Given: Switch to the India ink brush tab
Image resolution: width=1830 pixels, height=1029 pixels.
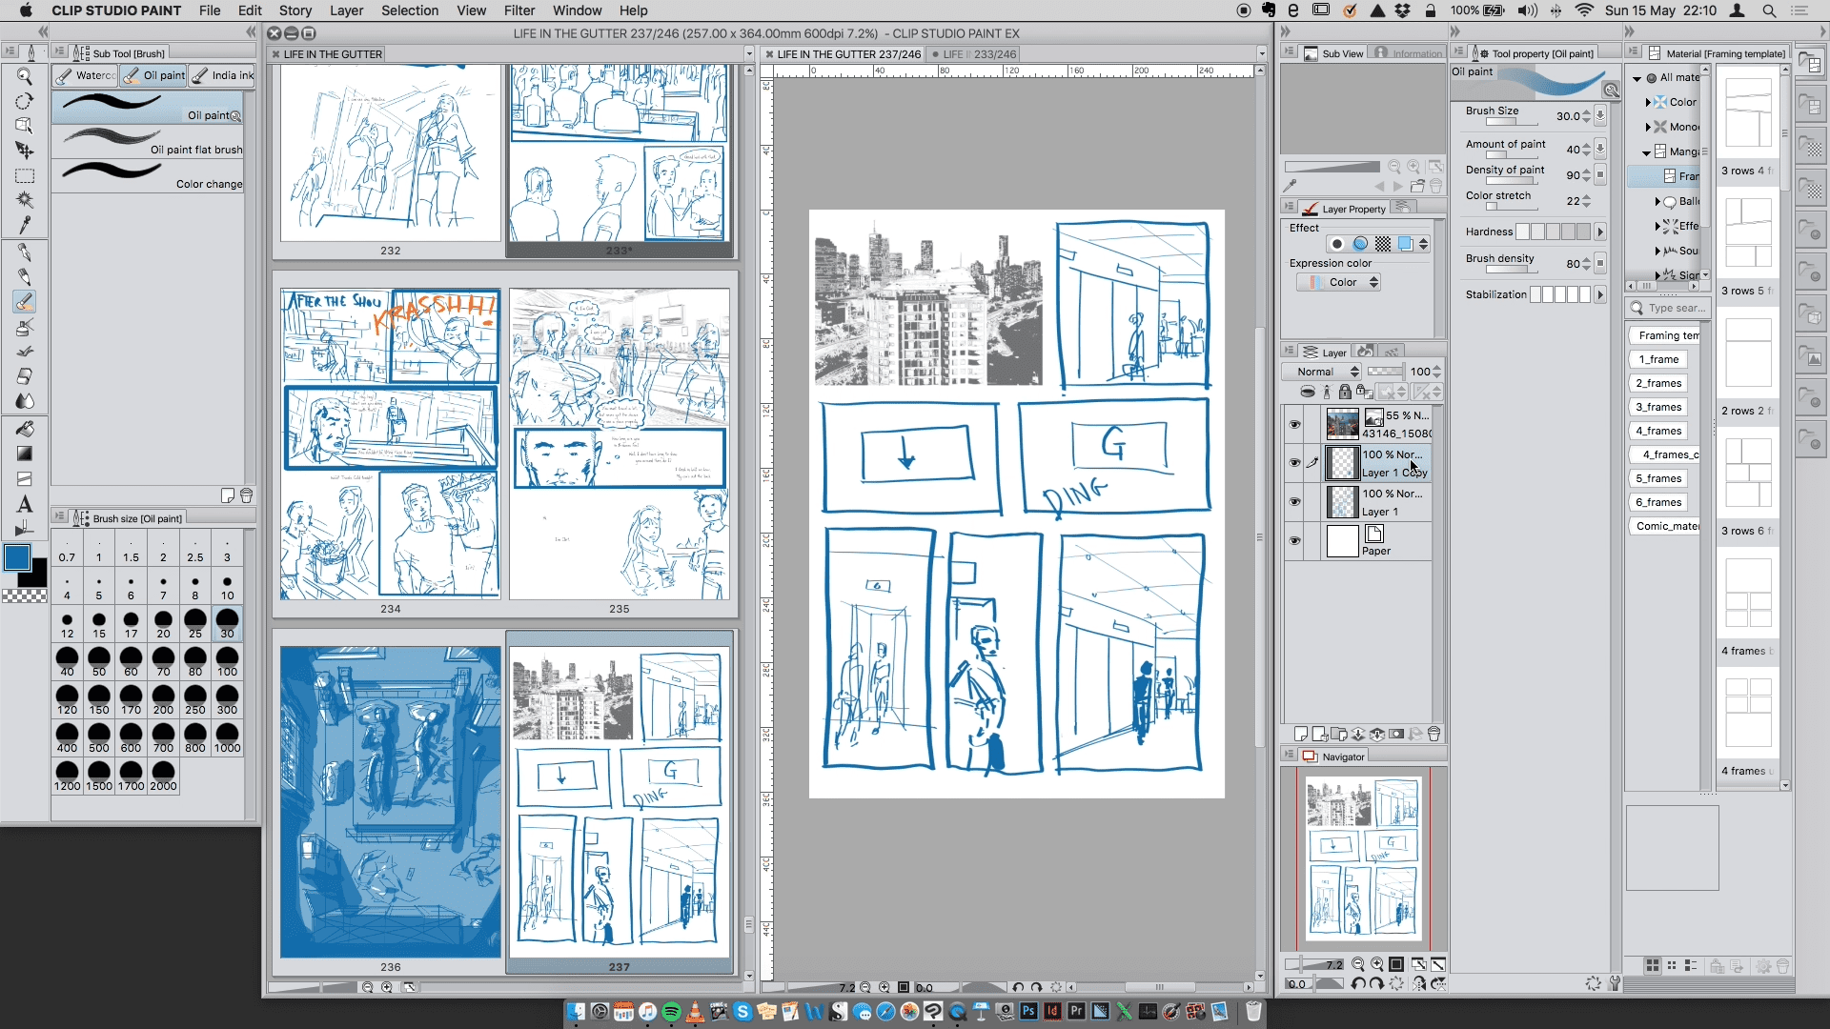Looking at the screenshot, I should [x=223, y=75].
